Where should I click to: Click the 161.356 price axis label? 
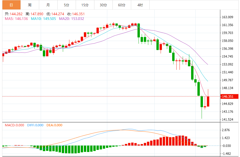(228, 25)
